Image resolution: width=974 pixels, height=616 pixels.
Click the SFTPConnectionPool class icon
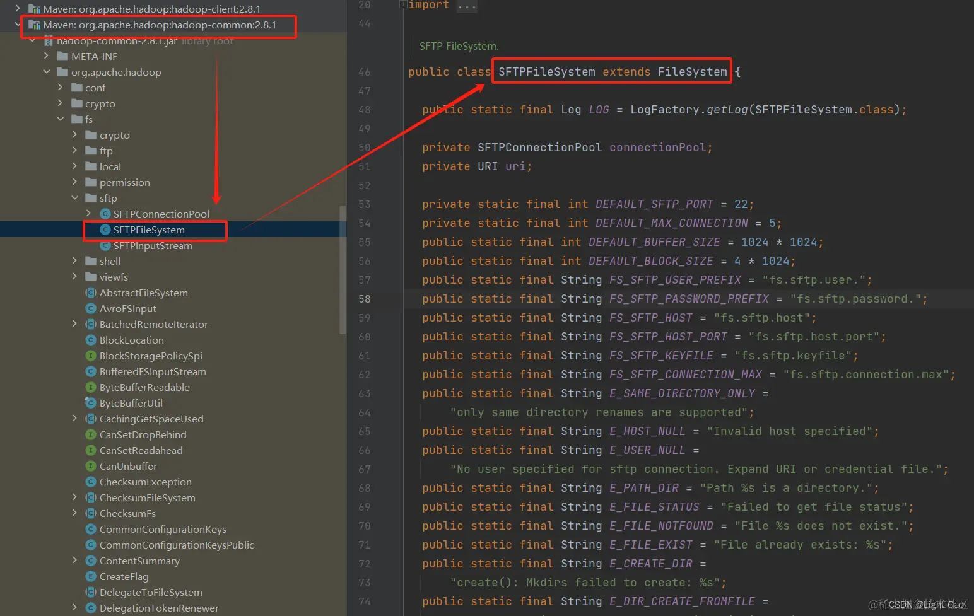coord(105,214)
